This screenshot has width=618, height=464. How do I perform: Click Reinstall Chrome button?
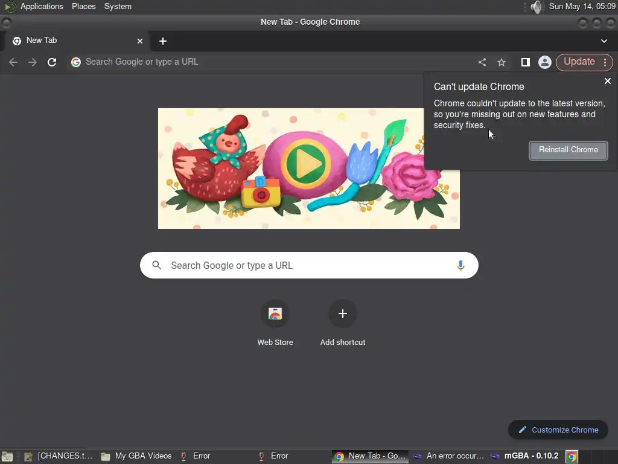click(x=569, y=150)
